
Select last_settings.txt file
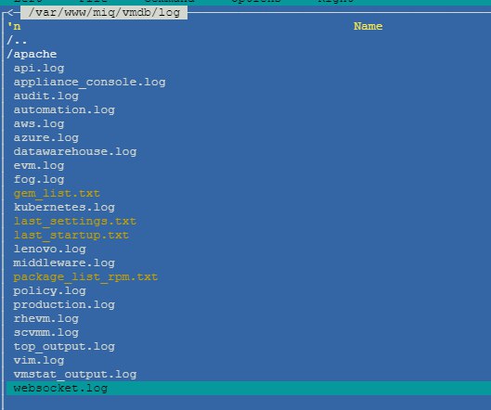75,222
